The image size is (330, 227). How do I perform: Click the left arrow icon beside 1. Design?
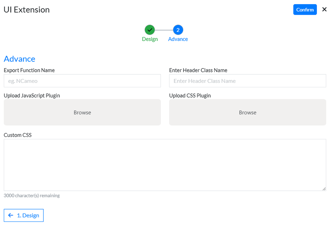coord(11,215)
